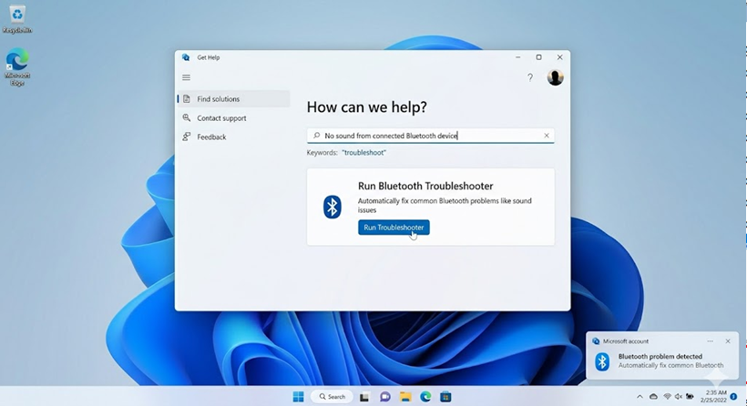This screenshot has width=747, height=406.
Task: Open the notification's three-dot options
Action: [710, 341]
